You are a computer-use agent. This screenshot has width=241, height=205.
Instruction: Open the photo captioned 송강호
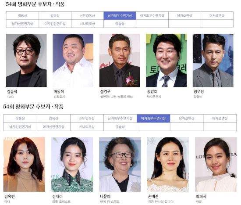[x=166, y=61]
